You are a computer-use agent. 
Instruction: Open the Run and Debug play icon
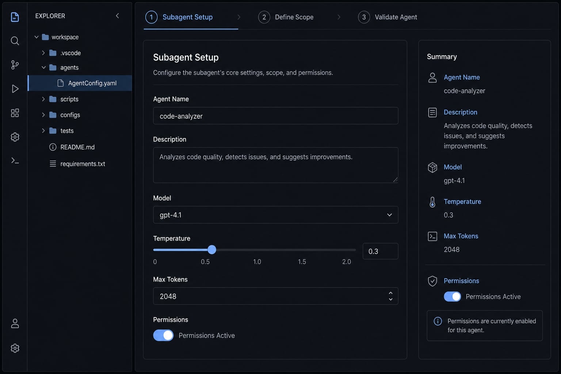tap(15, 89)
